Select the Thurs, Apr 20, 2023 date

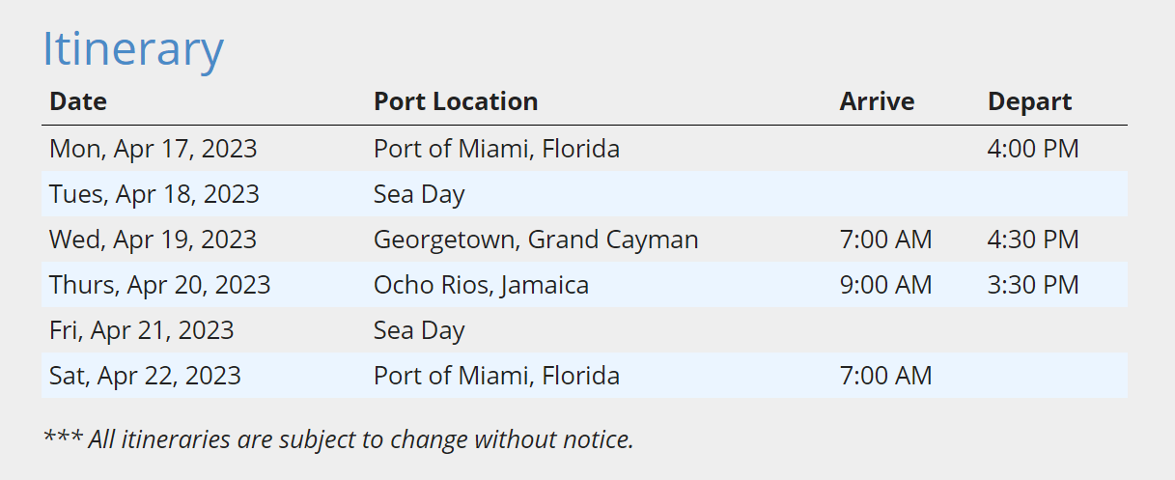160,285
